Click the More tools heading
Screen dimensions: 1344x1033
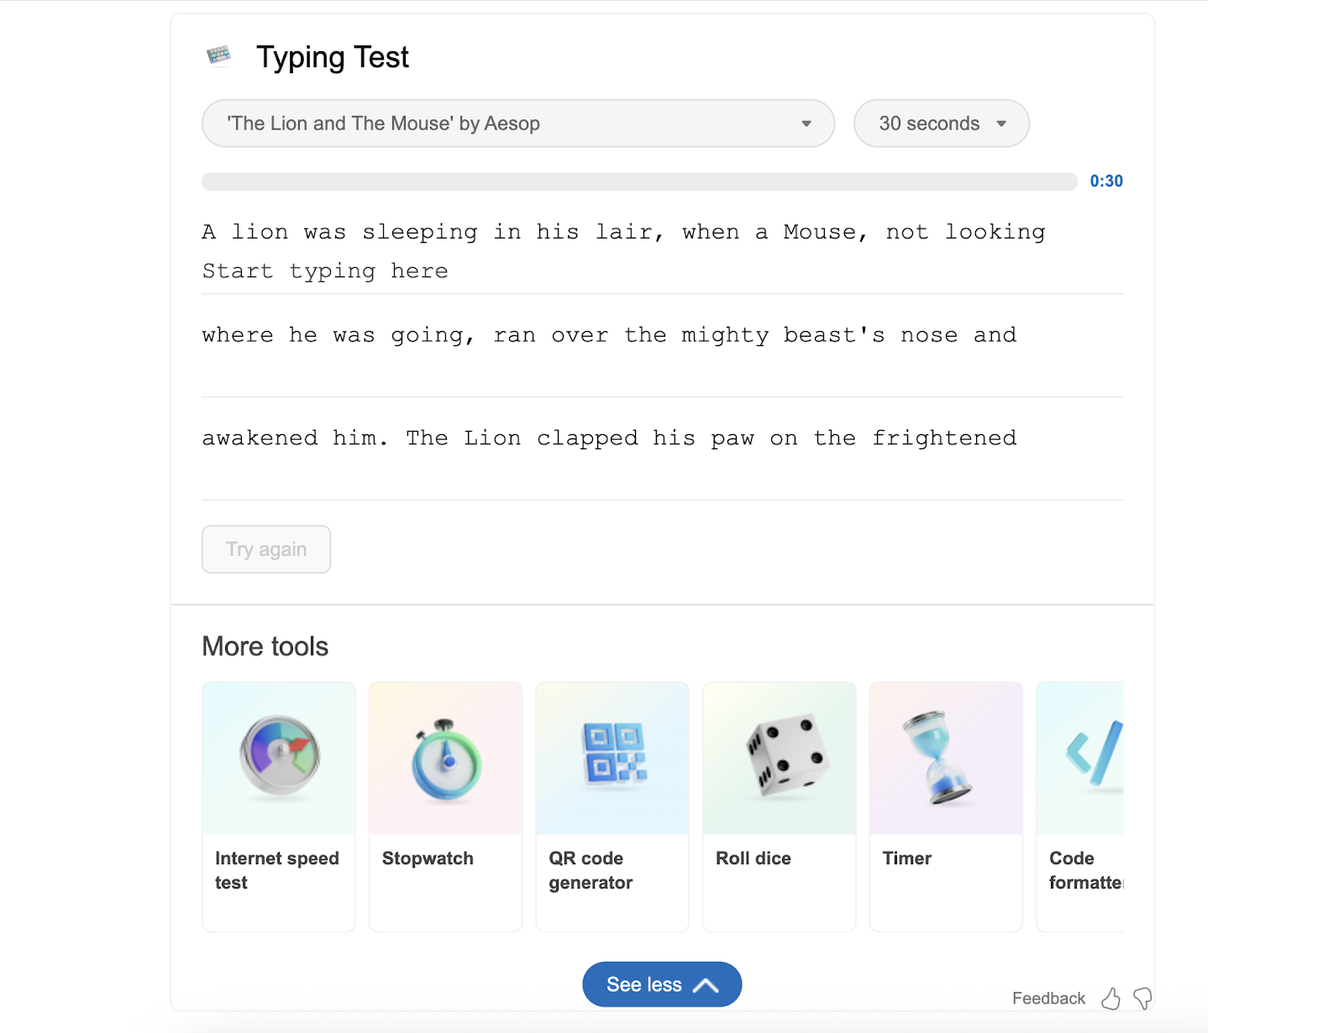(x=265, y=646)
